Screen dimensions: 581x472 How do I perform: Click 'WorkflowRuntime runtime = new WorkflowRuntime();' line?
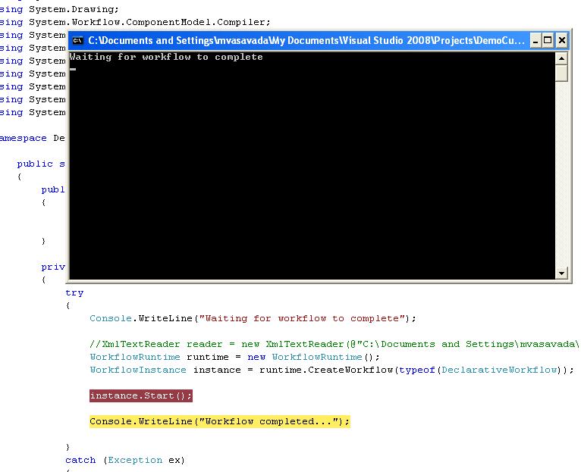(234, 357)
